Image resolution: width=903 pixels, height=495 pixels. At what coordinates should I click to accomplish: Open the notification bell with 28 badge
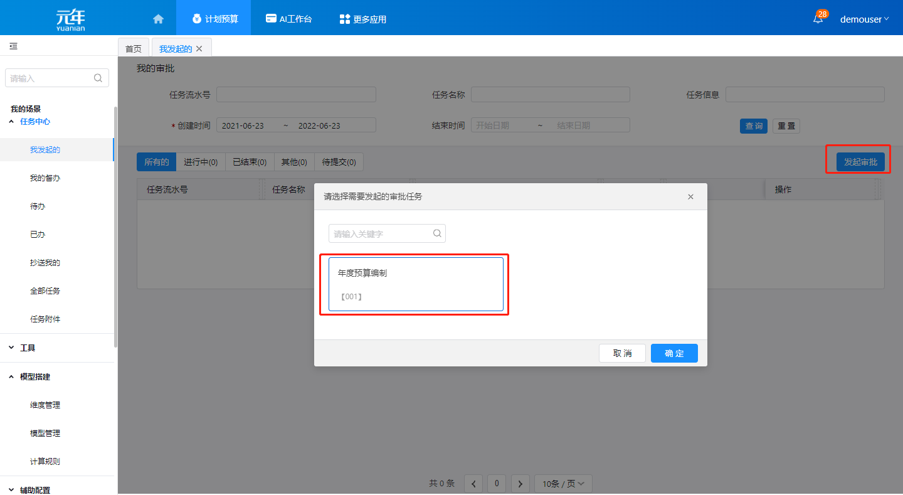(x=818, y=19)
